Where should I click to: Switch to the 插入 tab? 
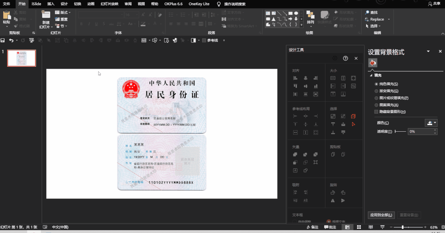[x=51, y=4]
